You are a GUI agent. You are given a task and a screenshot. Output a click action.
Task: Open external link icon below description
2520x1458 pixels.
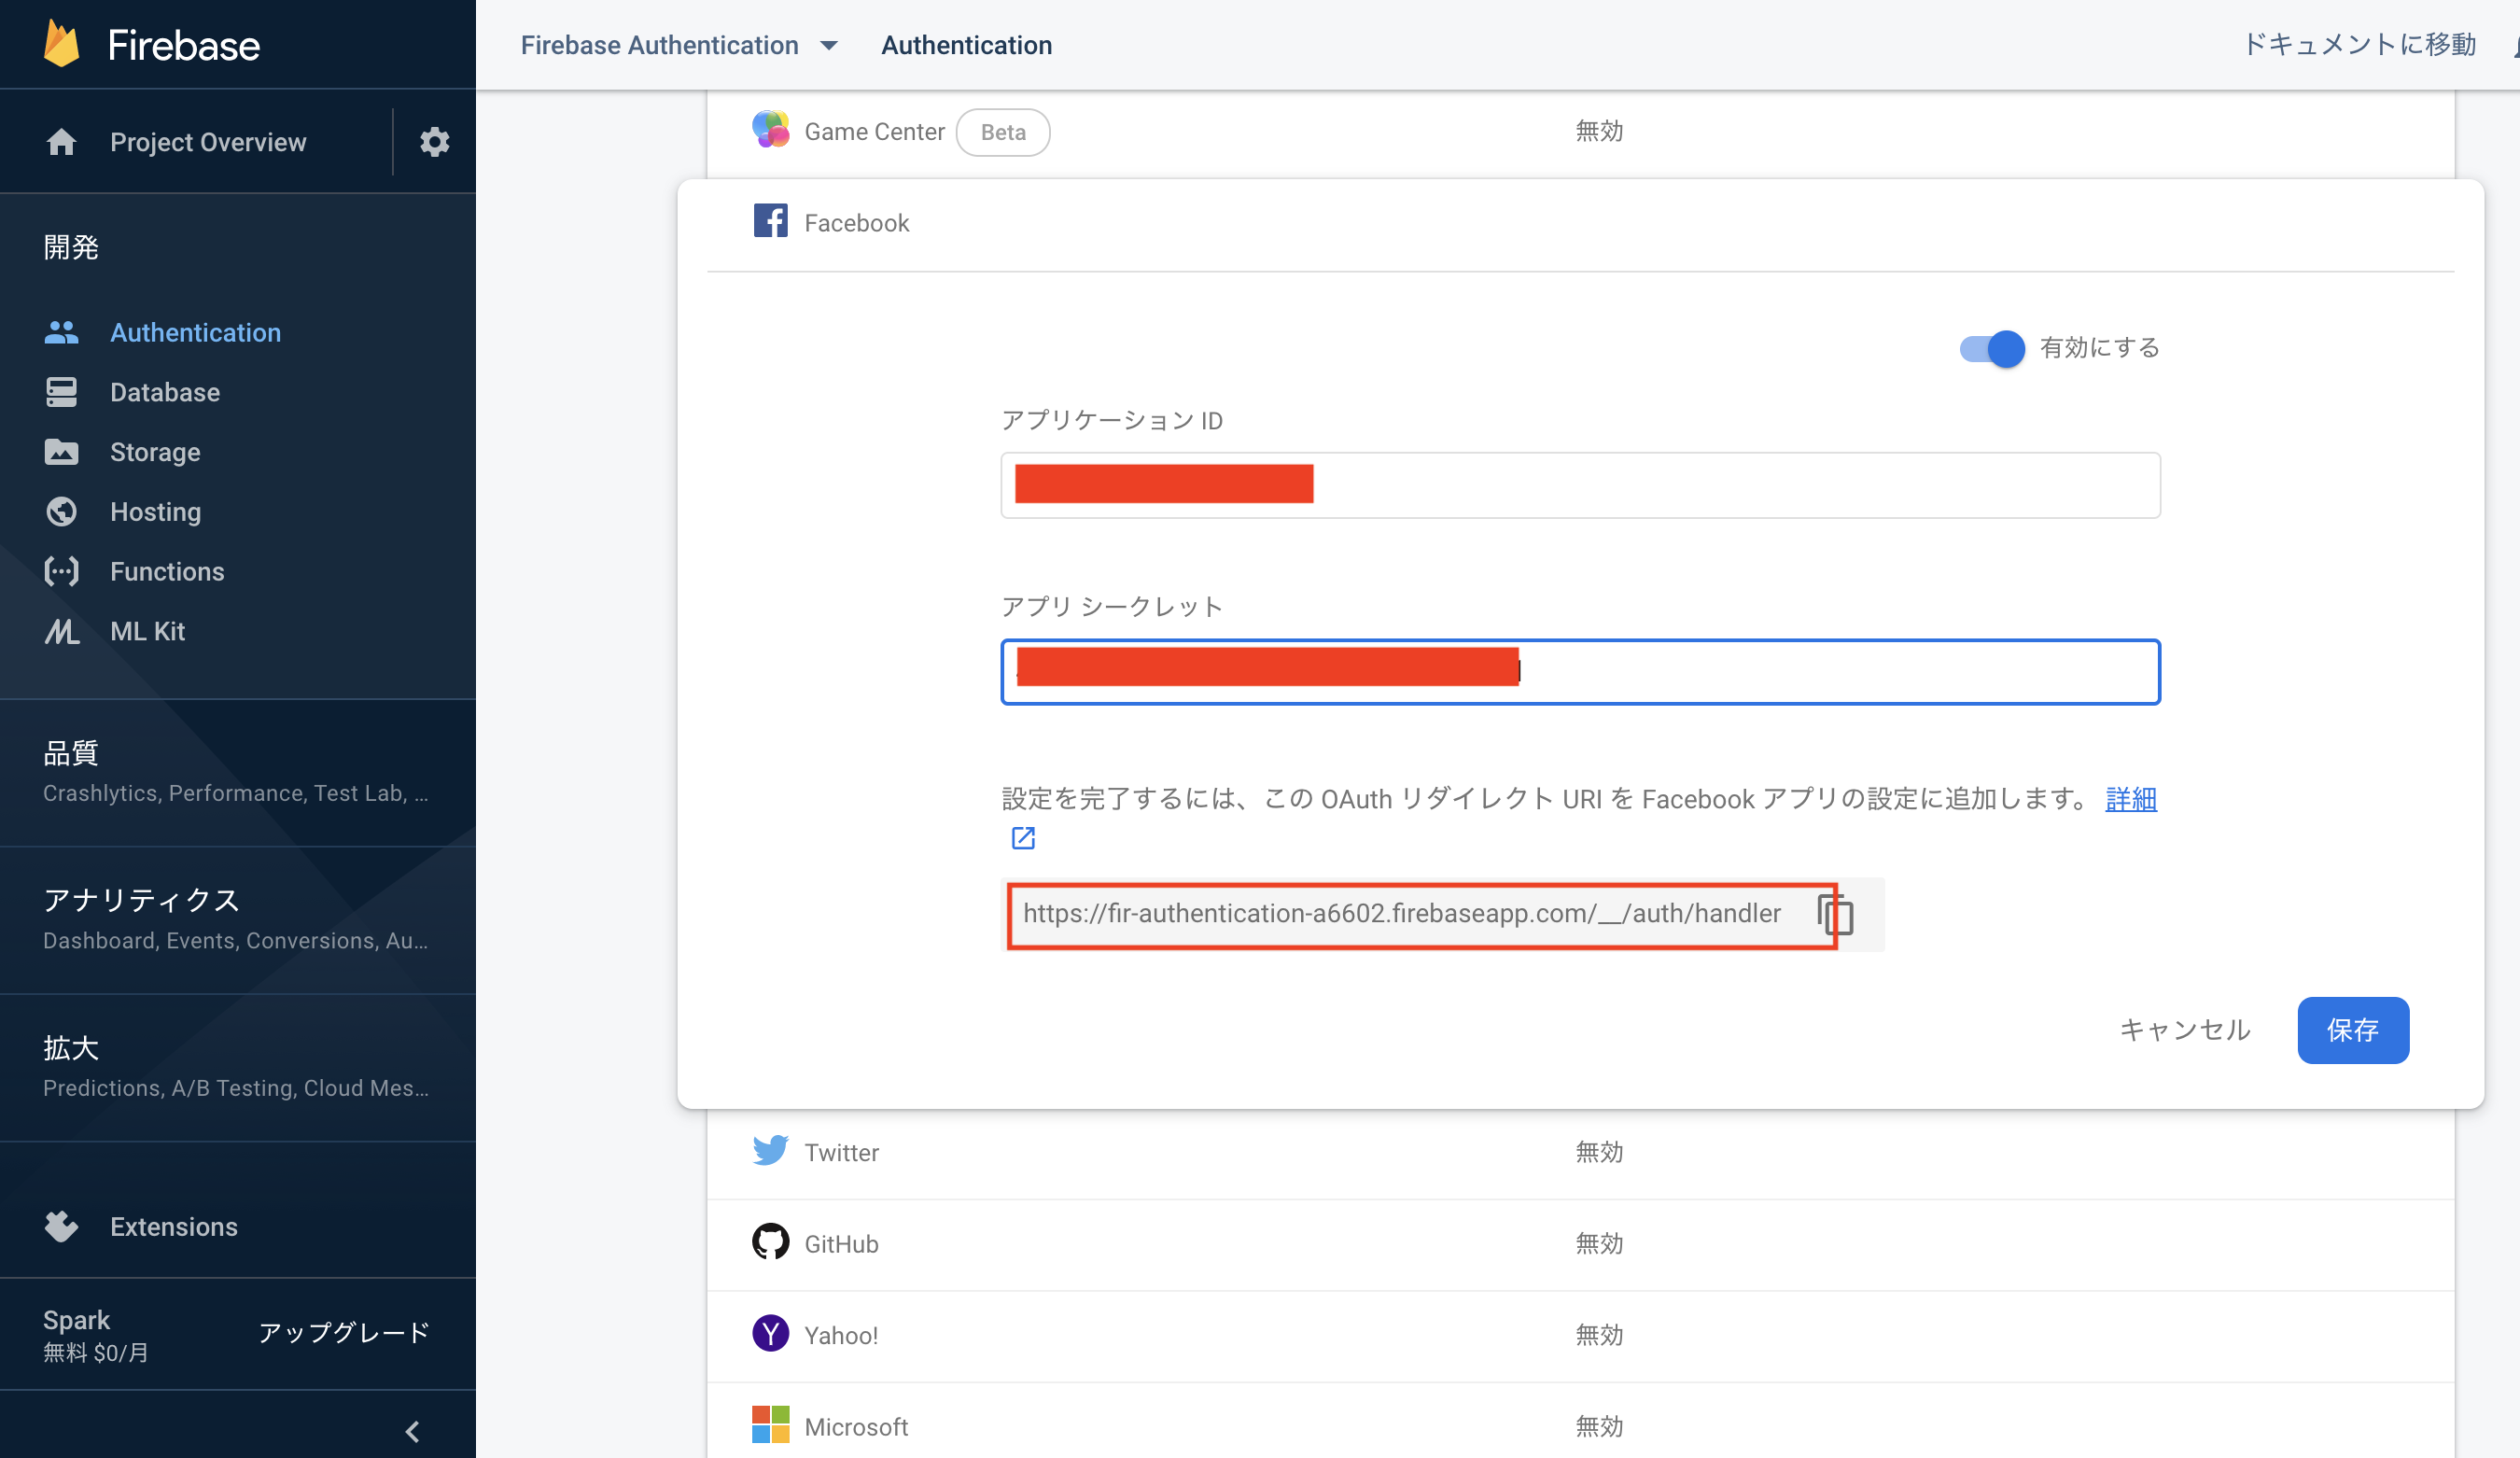pos(1022,838)
